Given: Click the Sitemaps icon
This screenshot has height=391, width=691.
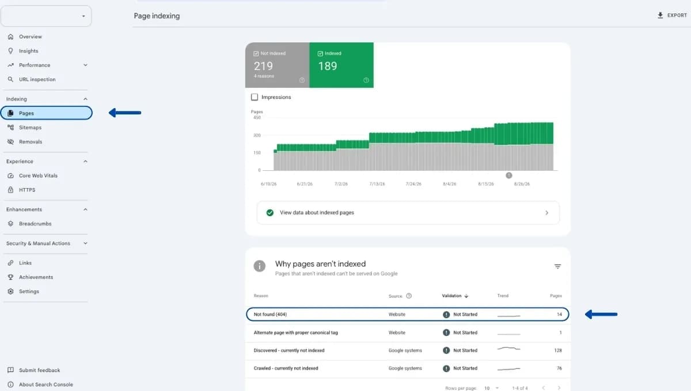Looking at the screenshot, I should tap(10, 128).
